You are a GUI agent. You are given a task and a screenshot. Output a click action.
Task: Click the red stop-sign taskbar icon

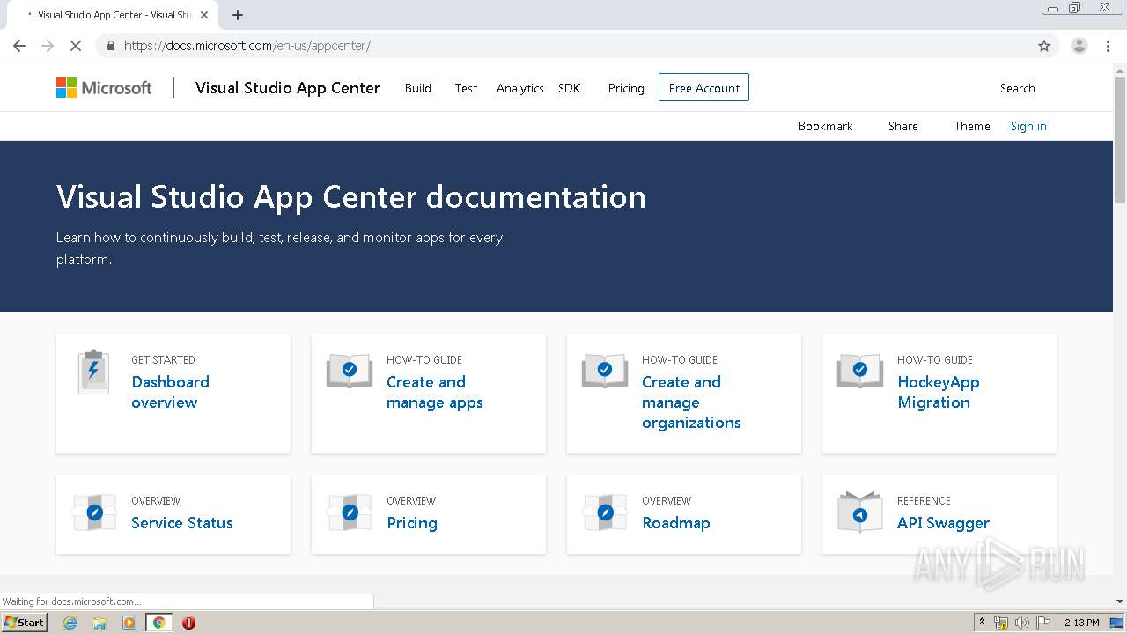click(x=188, y=623)
